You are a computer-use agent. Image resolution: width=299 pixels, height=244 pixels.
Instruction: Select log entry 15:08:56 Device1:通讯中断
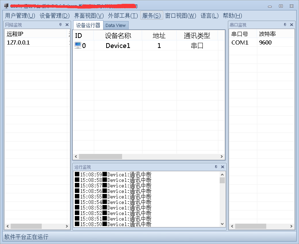(113, 191)
